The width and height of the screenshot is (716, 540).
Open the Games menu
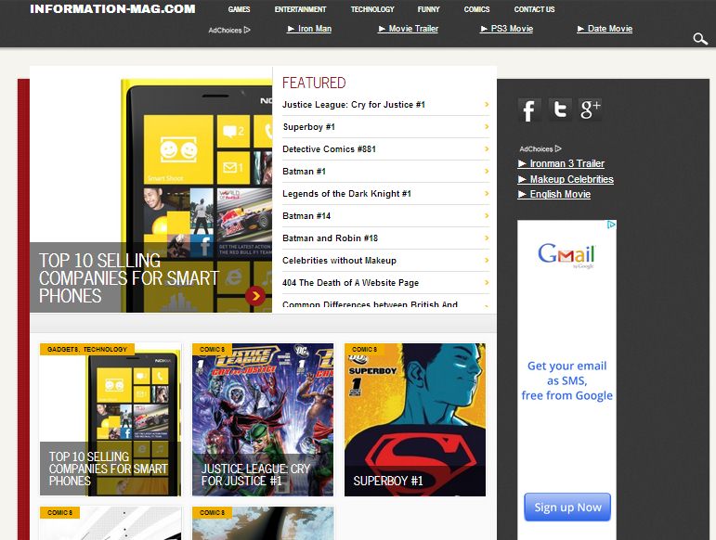coord(239,9)
